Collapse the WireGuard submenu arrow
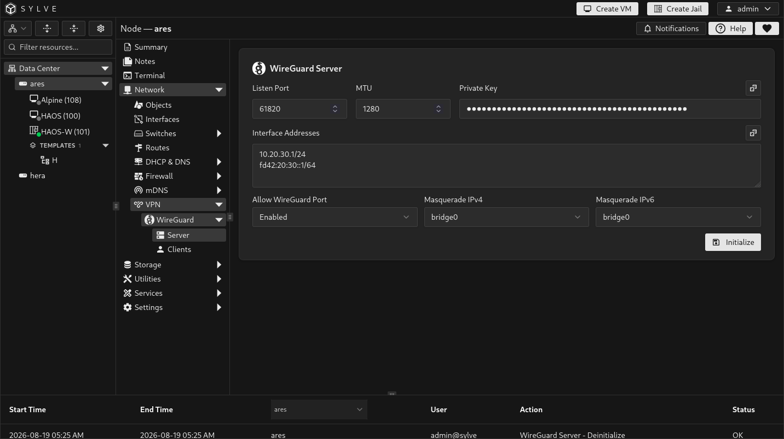The image size is (784, 439). pyautogui.click(x=219, y=220)
